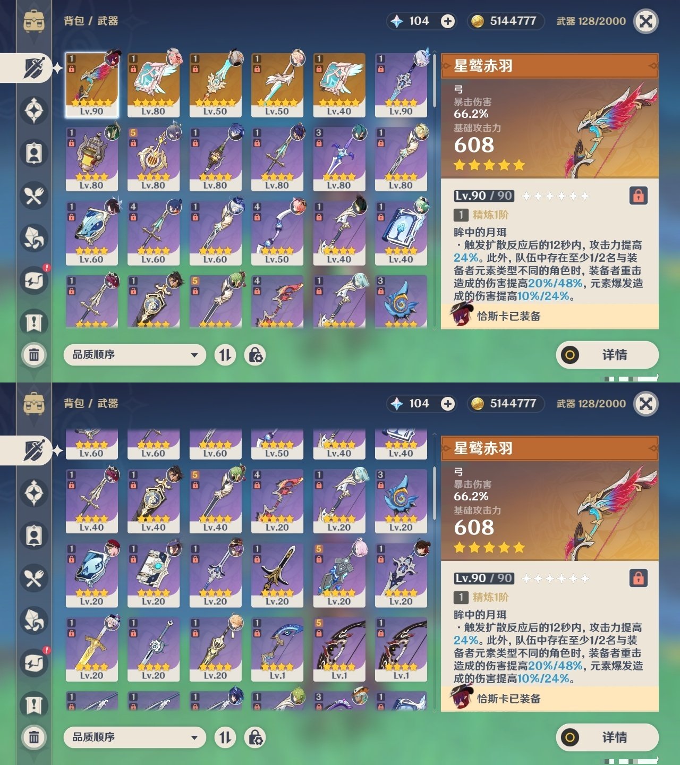Click the 详情 button in upper screen
680x765 pixels.
click(x=607, y=354)
